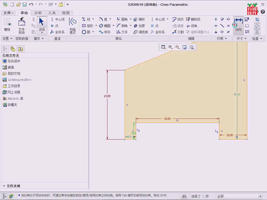
Task: Open the 调色板 sketch palette
Action: click(141, 32)
